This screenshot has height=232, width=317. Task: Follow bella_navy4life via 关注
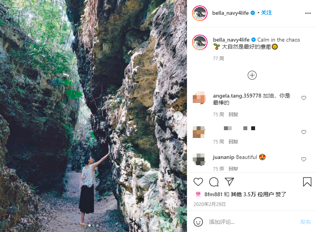(266, 13)
